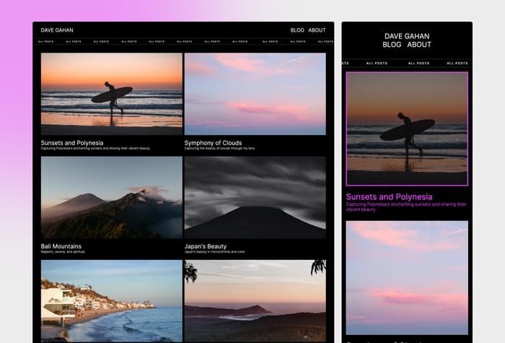Open ABOUT link in mobile view
This screenshot has height=343, width=505.
419,45
